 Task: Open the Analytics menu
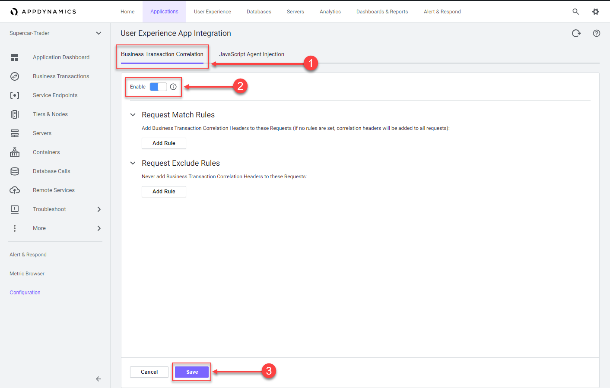click(330, 12)
